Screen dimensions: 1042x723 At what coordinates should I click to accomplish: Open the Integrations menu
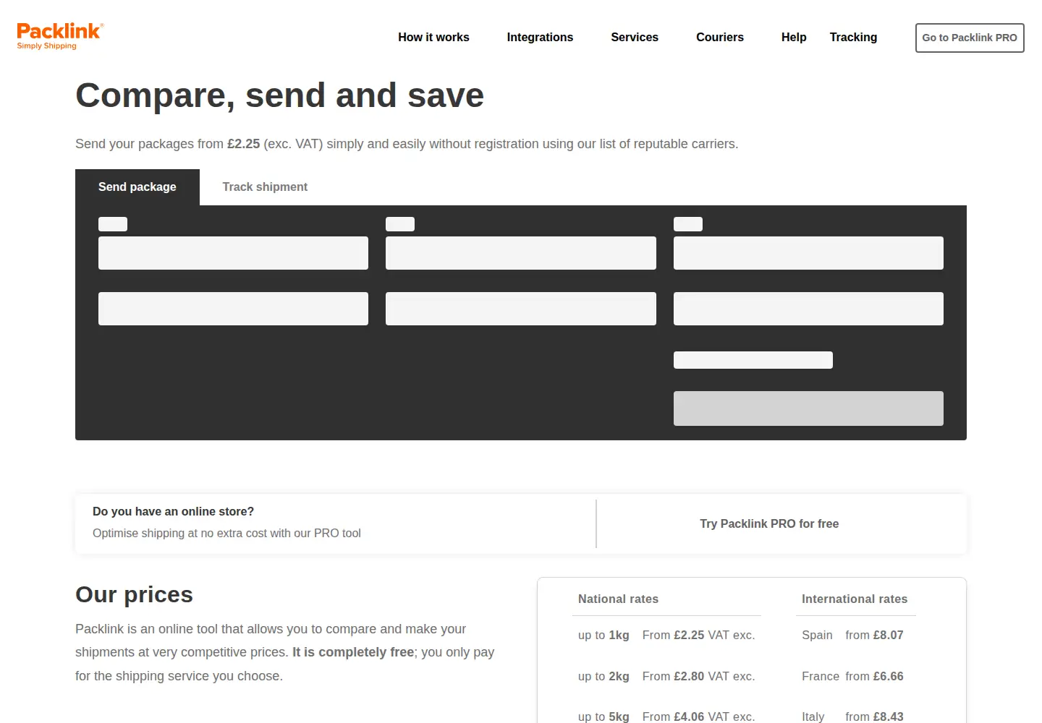tap(540, 37)
